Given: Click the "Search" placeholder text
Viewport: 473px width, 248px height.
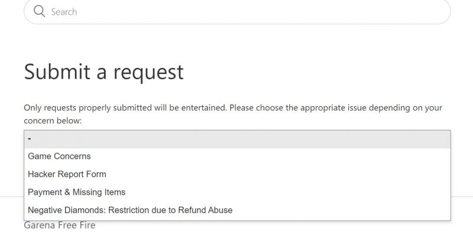Looking at the screenshot, I should 64,12.
